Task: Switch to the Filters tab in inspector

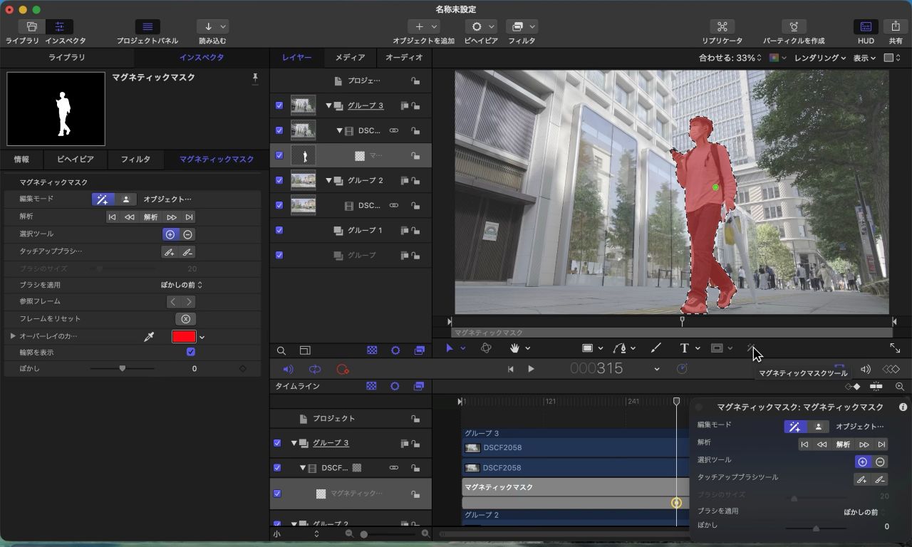Action: pos(135,160)
